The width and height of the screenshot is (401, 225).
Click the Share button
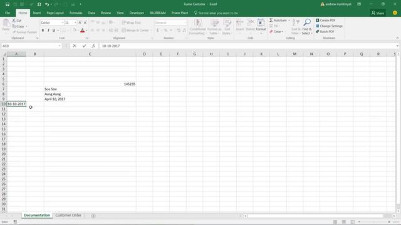[378, 12]
